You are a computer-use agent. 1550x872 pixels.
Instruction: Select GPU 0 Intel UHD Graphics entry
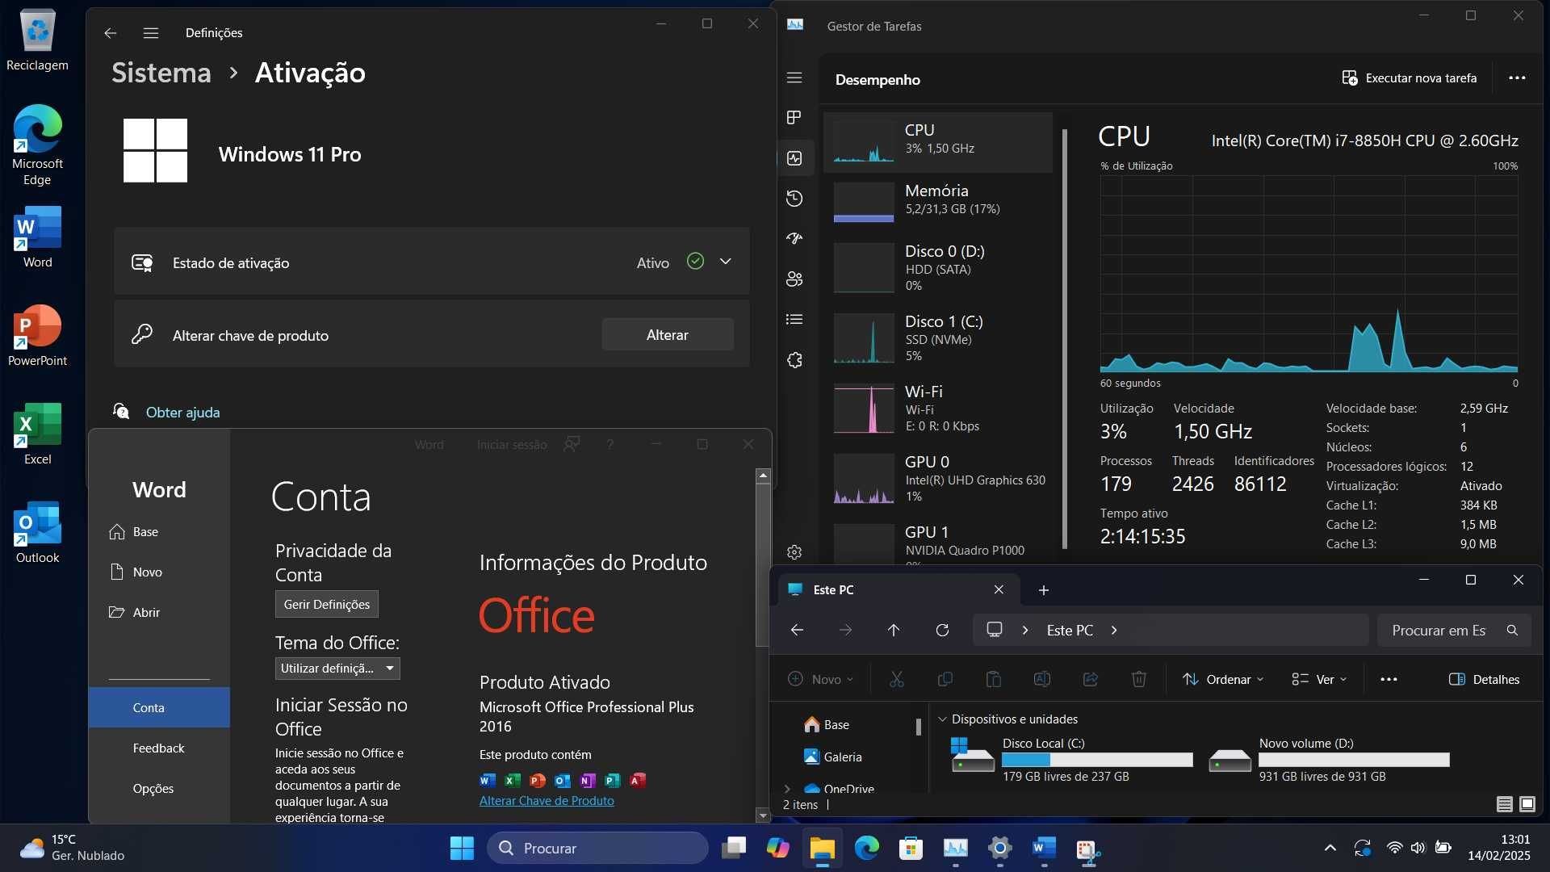coord(938,478)
